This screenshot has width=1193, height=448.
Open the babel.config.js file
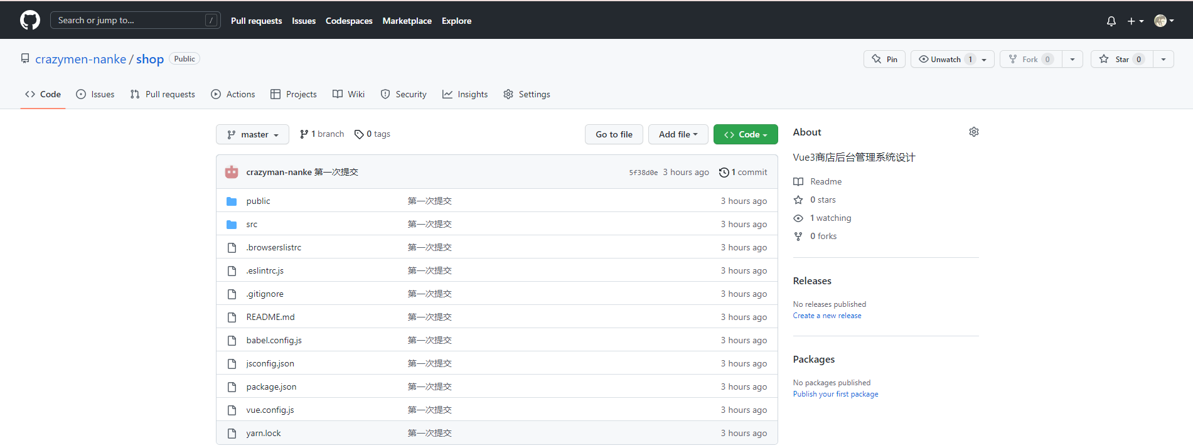[274, 340]
